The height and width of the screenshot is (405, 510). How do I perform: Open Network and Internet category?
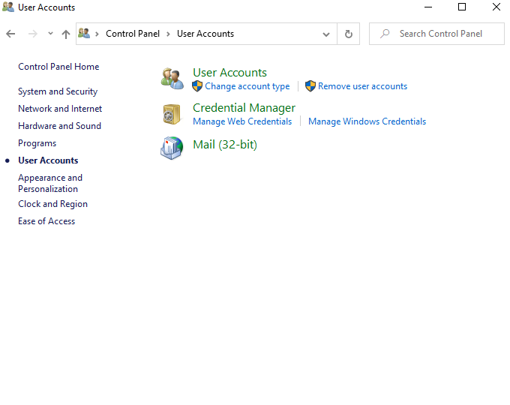[x=60, y=109]
